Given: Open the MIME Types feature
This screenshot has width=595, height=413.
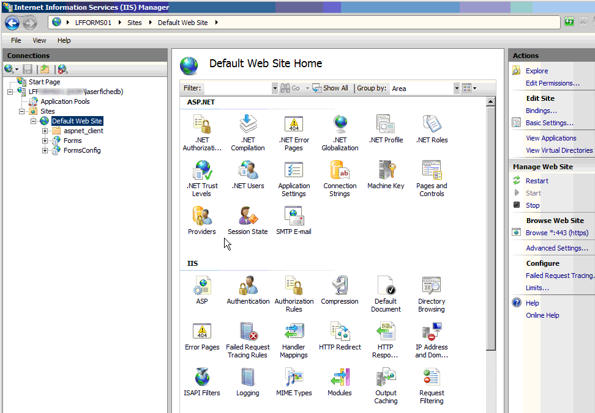Looking at the screenshot, I should click(x=294, y=382).
